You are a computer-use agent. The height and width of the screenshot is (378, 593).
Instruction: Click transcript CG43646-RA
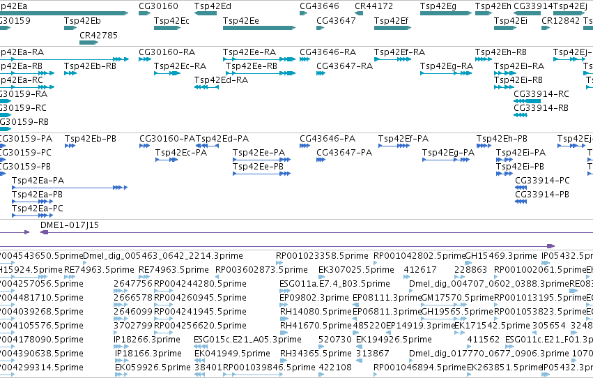(328, 52)
